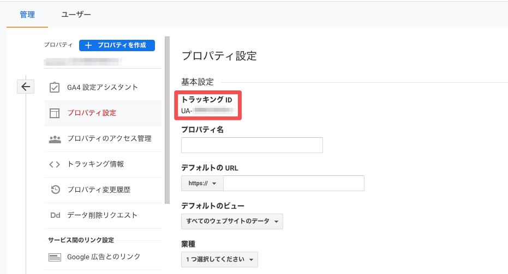The width and height of the screenshot is (508, 274).
Task: Expand the すべてのウェブサイトのデータ view dropdown
Action: [232, 222]
